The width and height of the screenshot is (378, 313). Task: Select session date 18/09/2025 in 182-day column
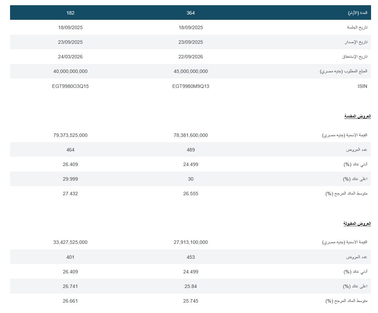pos(70,27)
